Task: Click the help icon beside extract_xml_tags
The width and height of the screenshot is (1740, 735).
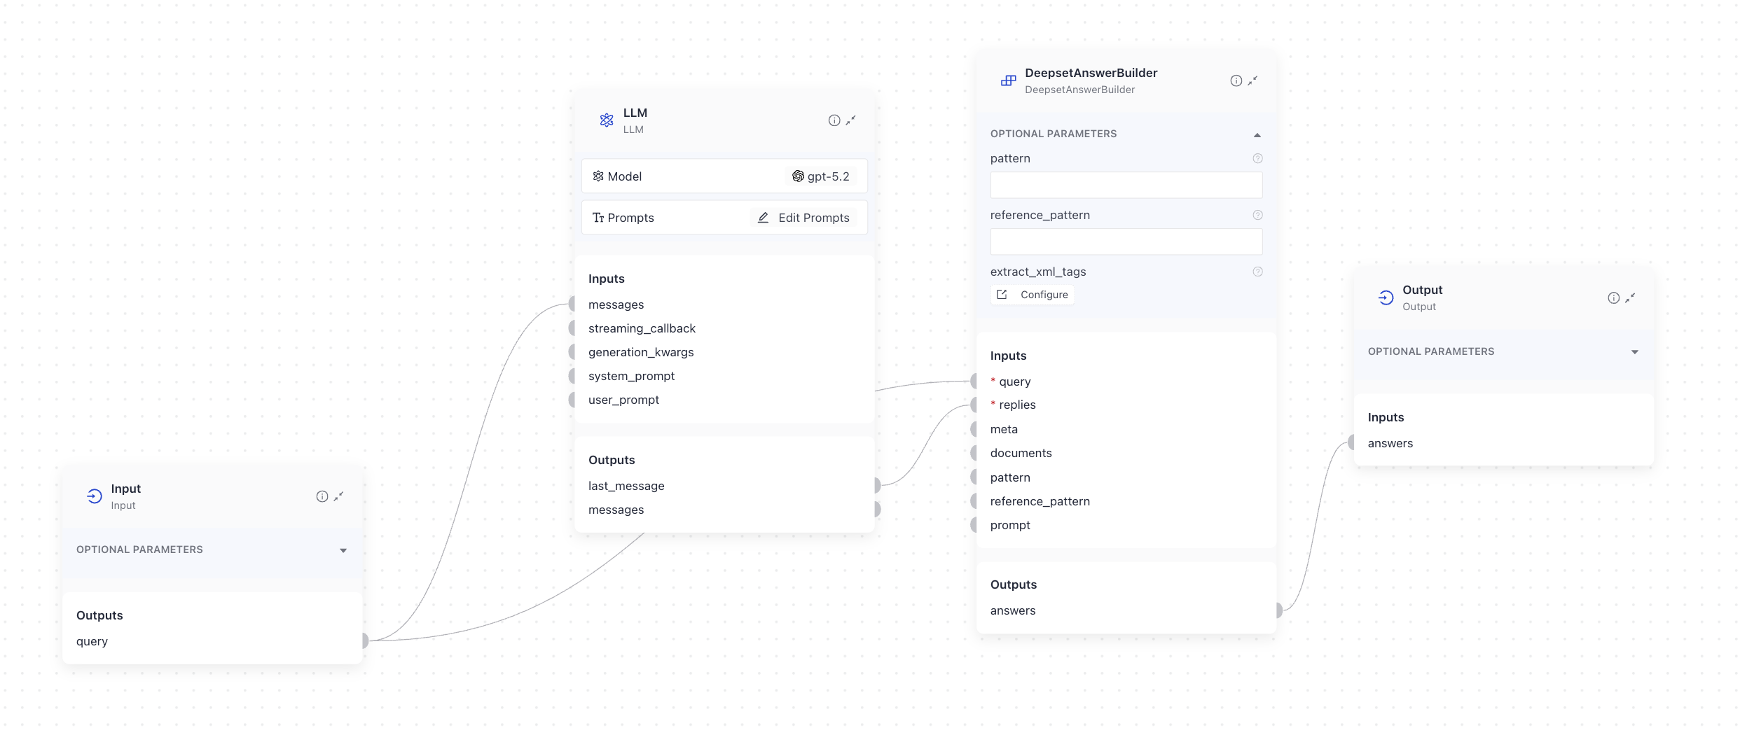Action: click(x=1257, y=272)
